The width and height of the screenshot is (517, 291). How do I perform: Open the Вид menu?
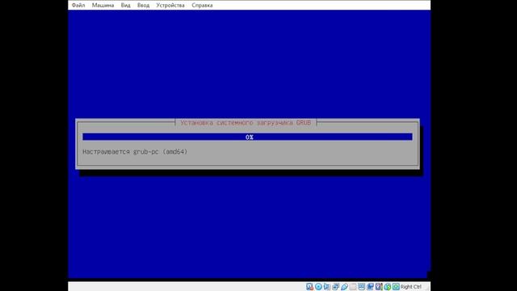pyautogui.click(x=126, y=6)
